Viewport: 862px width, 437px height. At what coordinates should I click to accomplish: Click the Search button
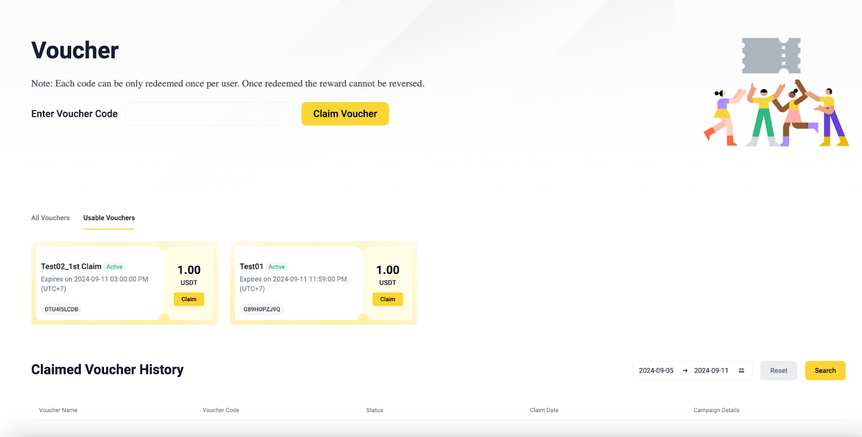825,371
